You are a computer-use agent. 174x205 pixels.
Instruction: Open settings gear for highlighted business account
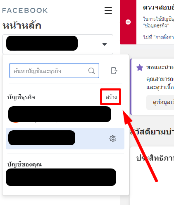click(x=113, y=139)
